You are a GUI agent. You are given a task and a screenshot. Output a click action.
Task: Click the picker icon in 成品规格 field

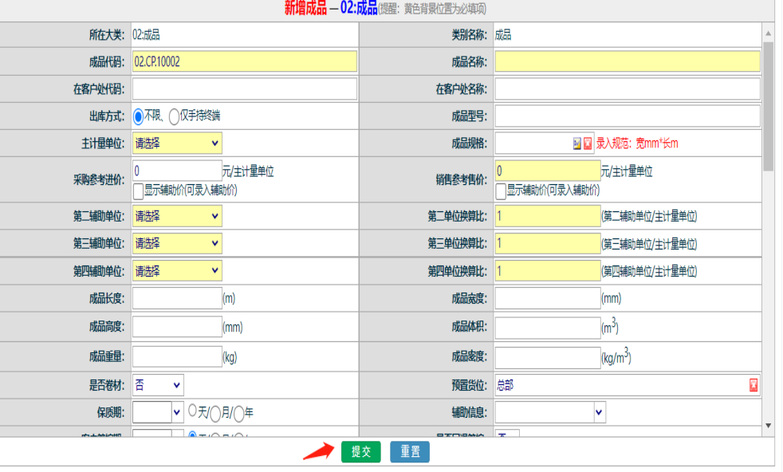[x=577, y=144]
